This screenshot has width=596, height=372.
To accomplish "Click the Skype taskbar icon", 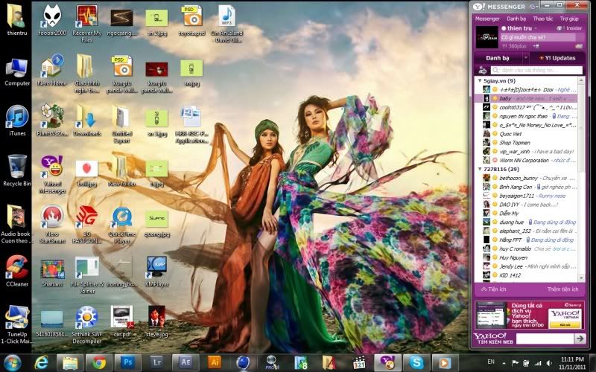I will 416,362.
